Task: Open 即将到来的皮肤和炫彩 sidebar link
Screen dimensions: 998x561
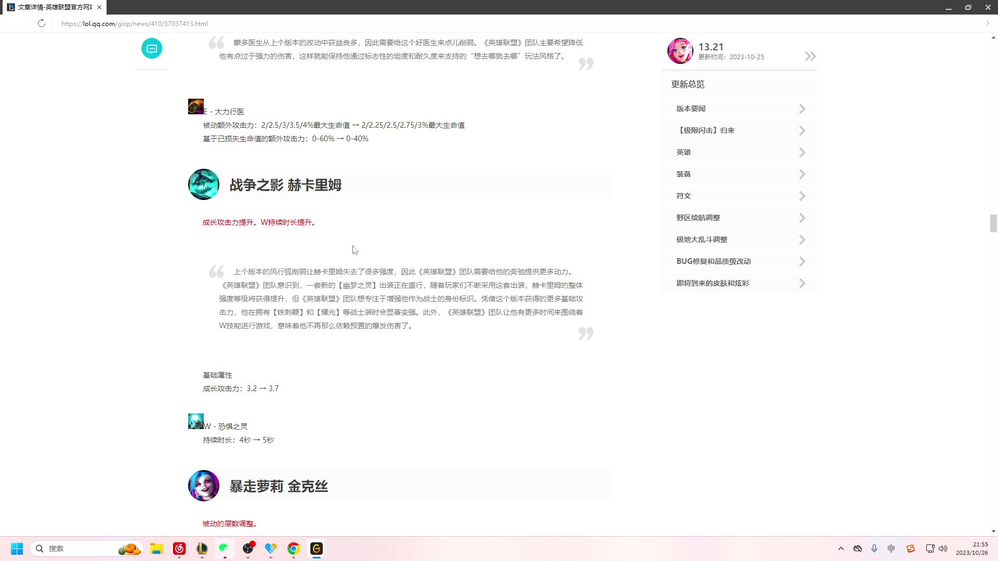Action: coord(739,283)
